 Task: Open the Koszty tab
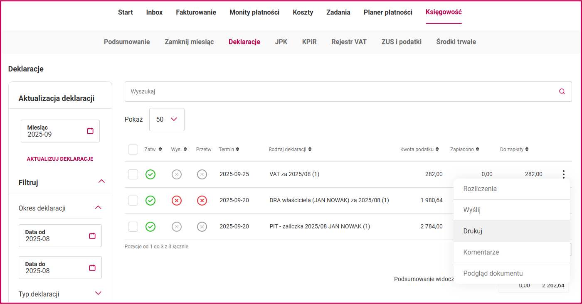click(303, 12)
